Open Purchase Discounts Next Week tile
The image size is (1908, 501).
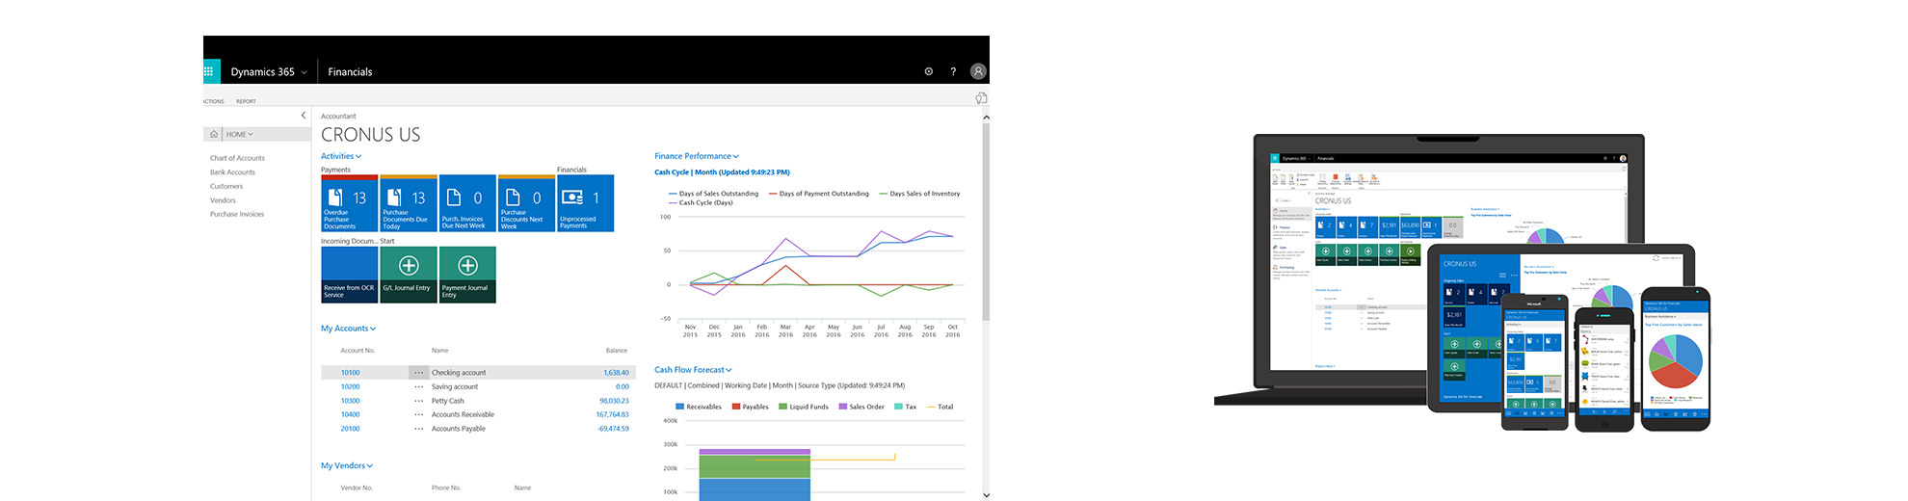tap(526, 203)
